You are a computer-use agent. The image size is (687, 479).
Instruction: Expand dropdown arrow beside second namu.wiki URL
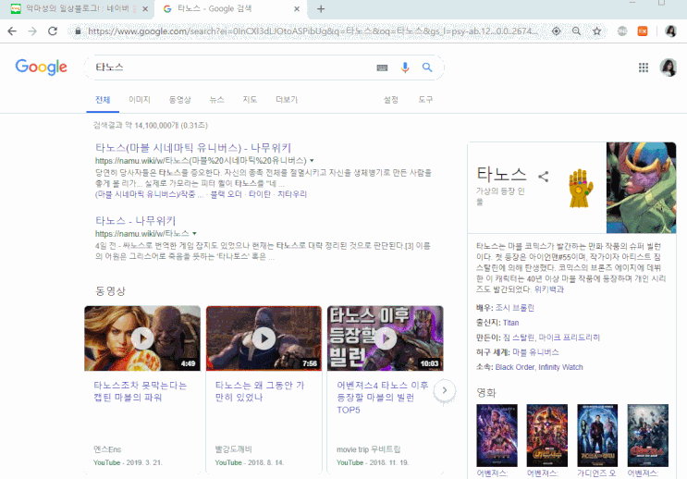tap(194, 234)
